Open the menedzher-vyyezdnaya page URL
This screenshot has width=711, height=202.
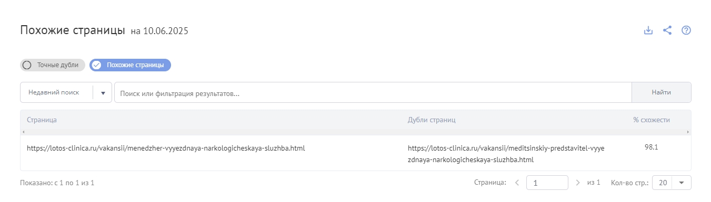(x=166, y=148)
